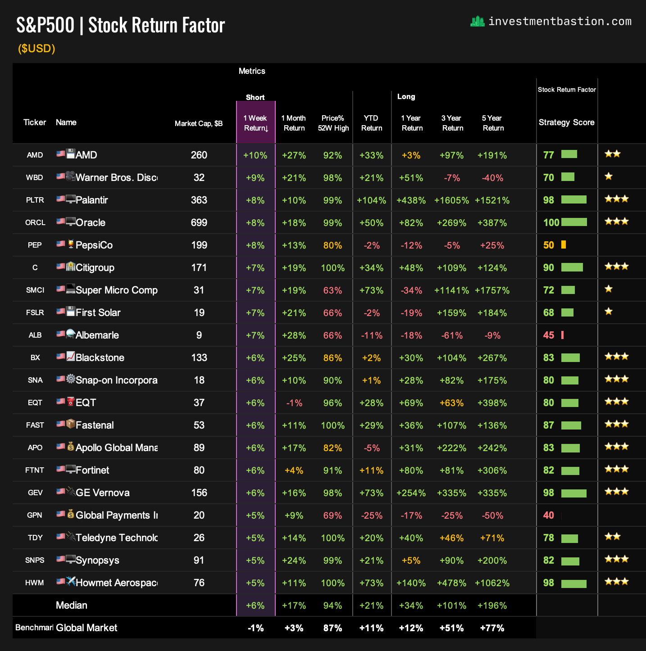This screenshot has height=651, width=646.
Task: Click PepsiCo's orange score bar at 50
Action: (564, 244)
